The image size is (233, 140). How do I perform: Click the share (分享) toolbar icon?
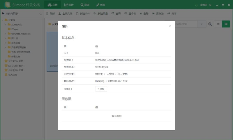(x=169, y=14)
